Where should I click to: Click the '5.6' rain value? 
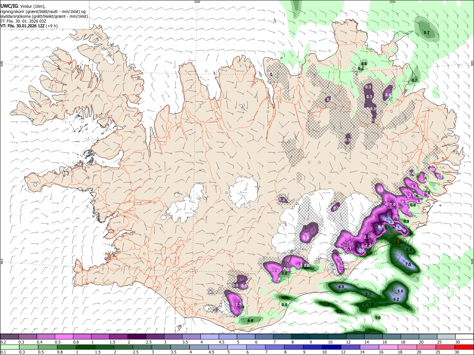coord(400,291)
